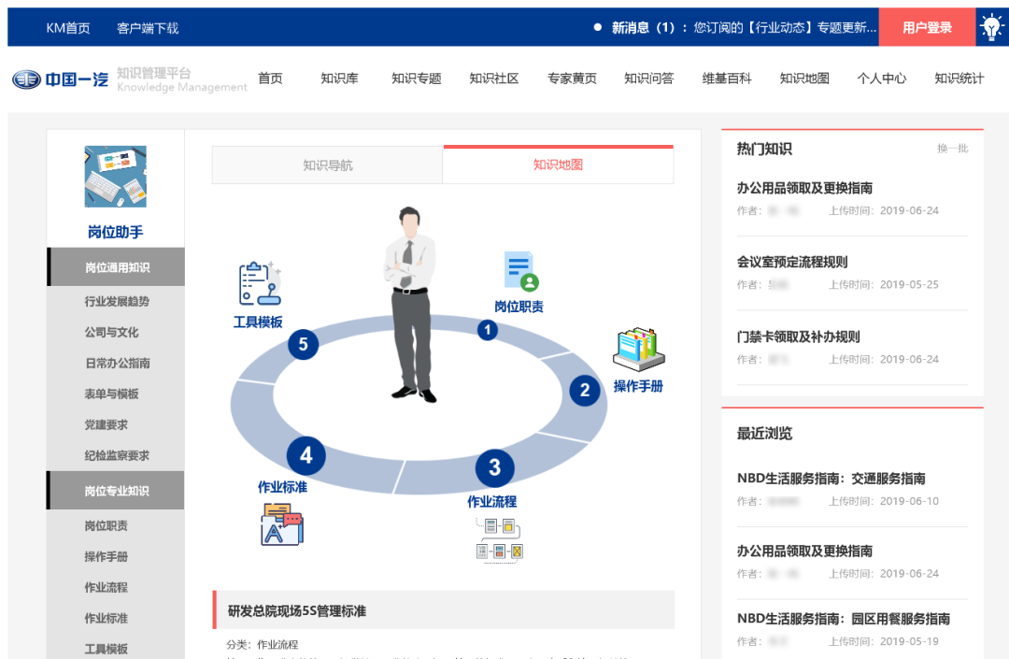This screenshot has height=659, width=1009.
Task: Select the 岗位通用知识 sidebar header
Action: coord(116,267)
